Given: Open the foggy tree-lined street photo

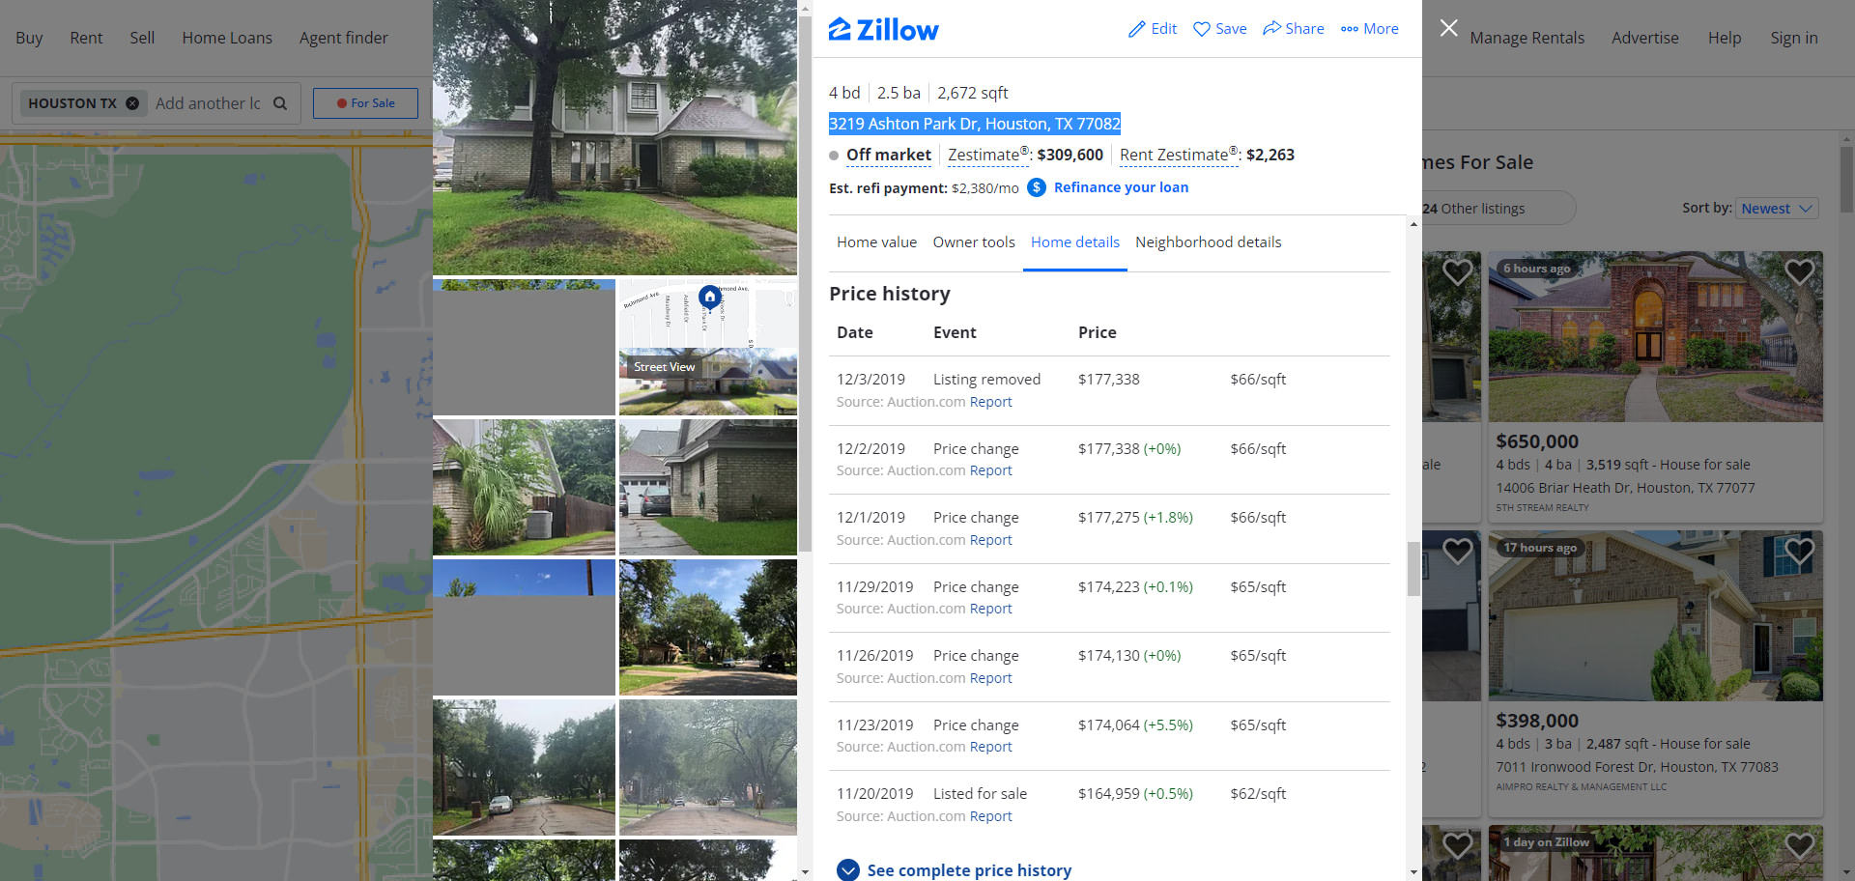Looking at the screenshot, I should (708, 767).
